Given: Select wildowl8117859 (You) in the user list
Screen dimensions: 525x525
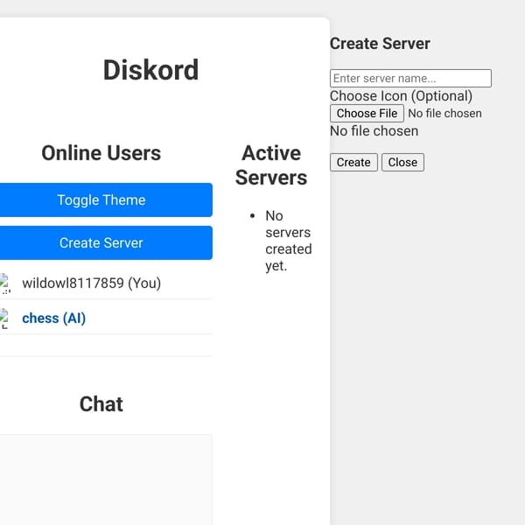Looking at the screenshot, I should point(91,283).
